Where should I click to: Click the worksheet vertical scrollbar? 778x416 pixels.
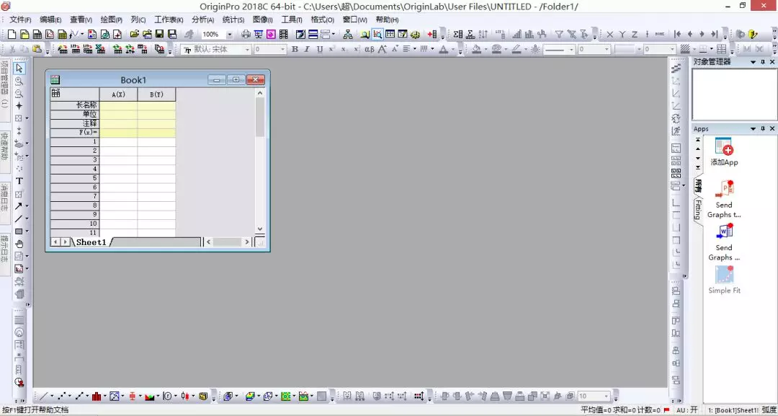click(261, 160)
